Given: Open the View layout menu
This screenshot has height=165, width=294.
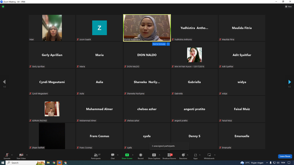Looking at the screenshot, I should pos(288,6).
